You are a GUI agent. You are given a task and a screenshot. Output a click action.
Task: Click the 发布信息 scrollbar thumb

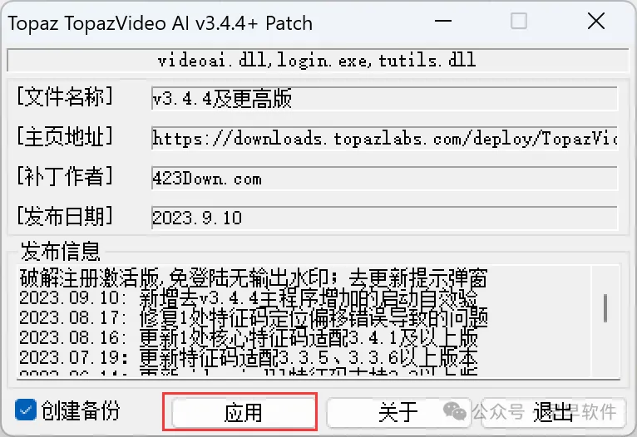coord(605,308)
